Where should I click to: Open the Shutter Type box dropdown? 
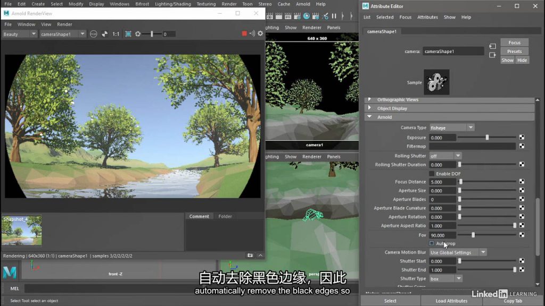[x=445, y=278]
